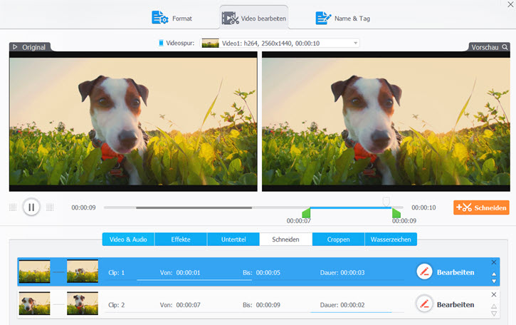Click the Clip 2 edit pencil icon
Screen dimensions: 516x325
pyautogui.click(x=424, y=304)
